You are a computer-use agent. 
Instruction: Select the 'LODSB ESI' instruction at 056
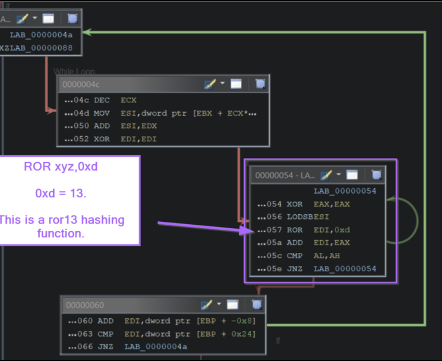tap(293, 217)
